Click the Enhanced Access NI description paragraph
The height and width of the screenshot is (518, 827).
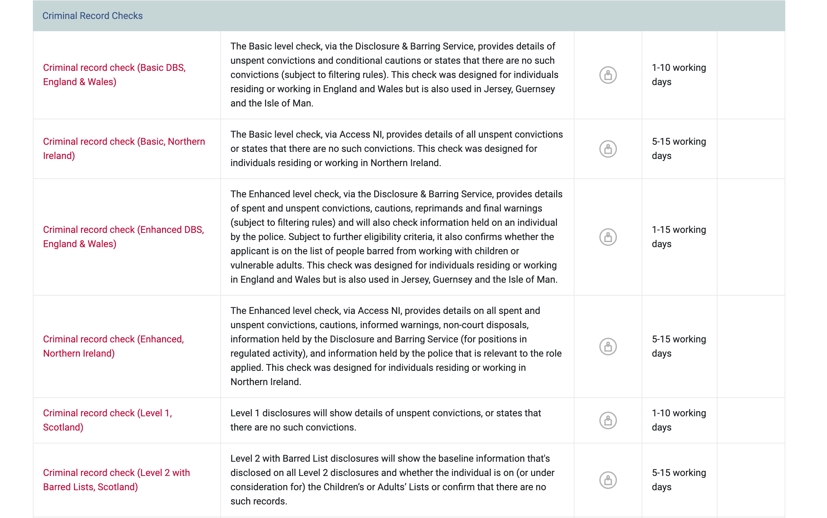[x=396, y=346]
